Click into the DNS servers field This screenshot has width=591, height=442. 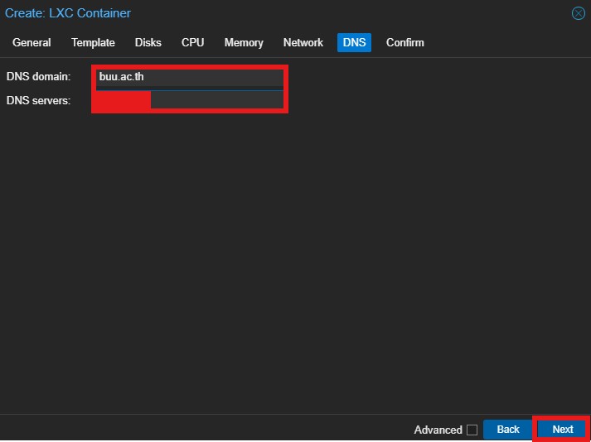(x=216, y=100)
